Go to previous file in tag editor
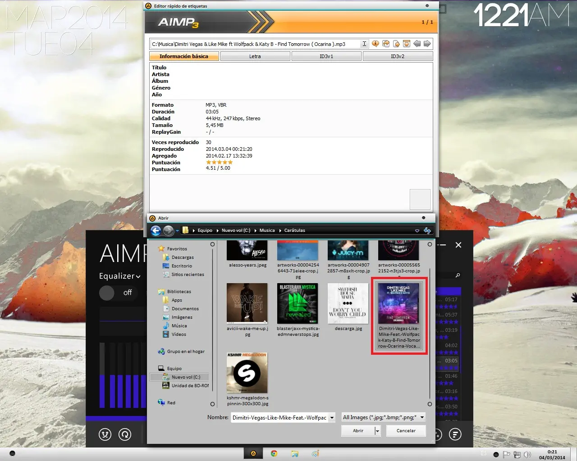577x461 pixels. 417,44
